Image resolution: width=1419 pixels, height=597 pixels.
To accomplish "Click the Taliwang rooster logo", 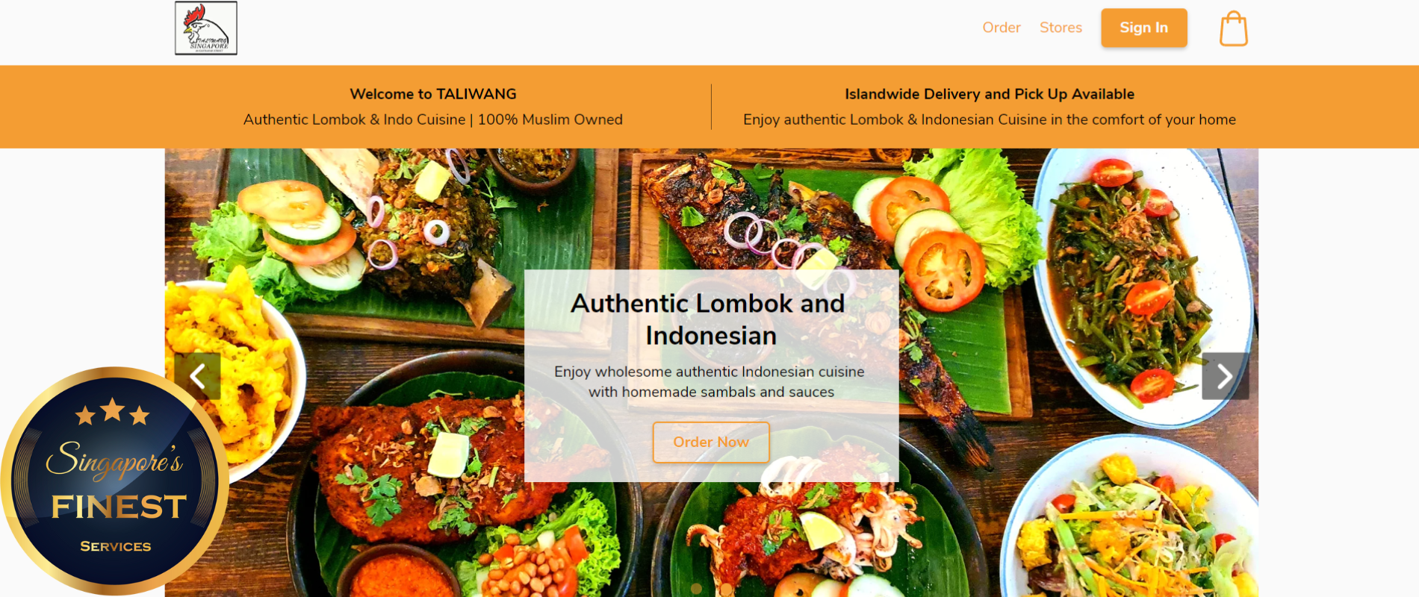I will click(206, 28).
